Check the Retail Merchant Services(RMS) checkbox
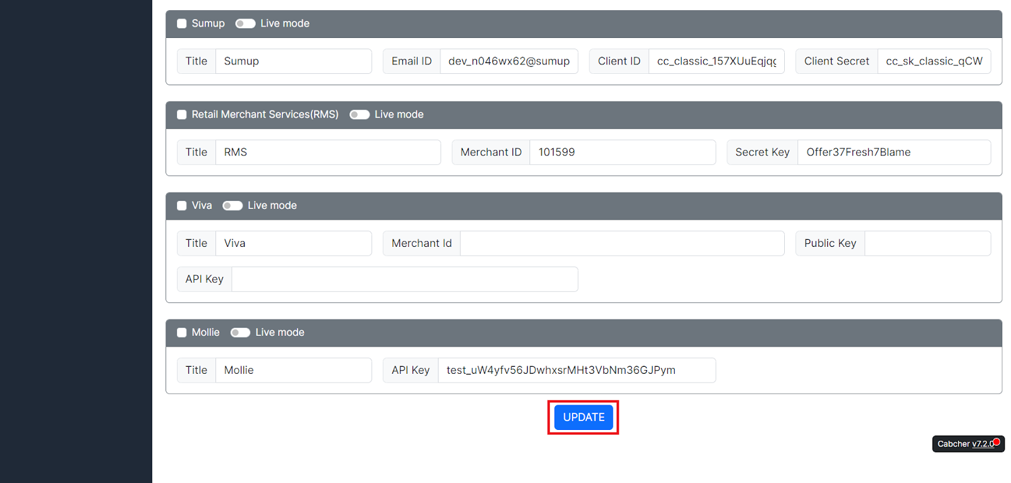1011x483 pixels. pos(182,114)
